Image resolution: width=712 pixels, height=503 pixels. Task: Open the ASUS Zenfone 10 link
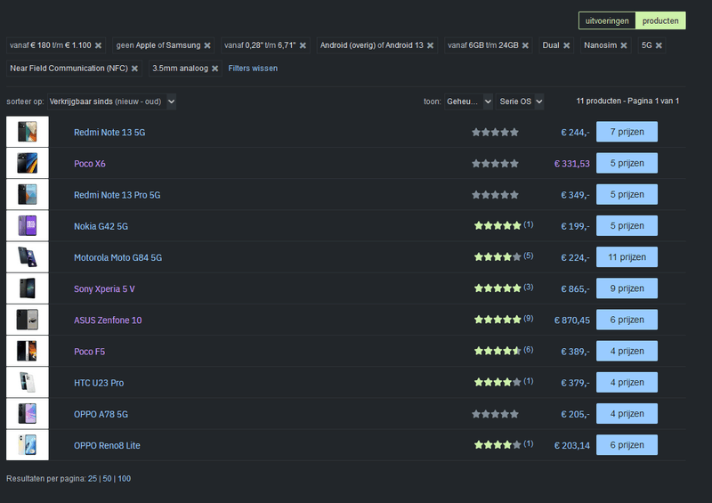pyautogui.click(x=108, y=320)
